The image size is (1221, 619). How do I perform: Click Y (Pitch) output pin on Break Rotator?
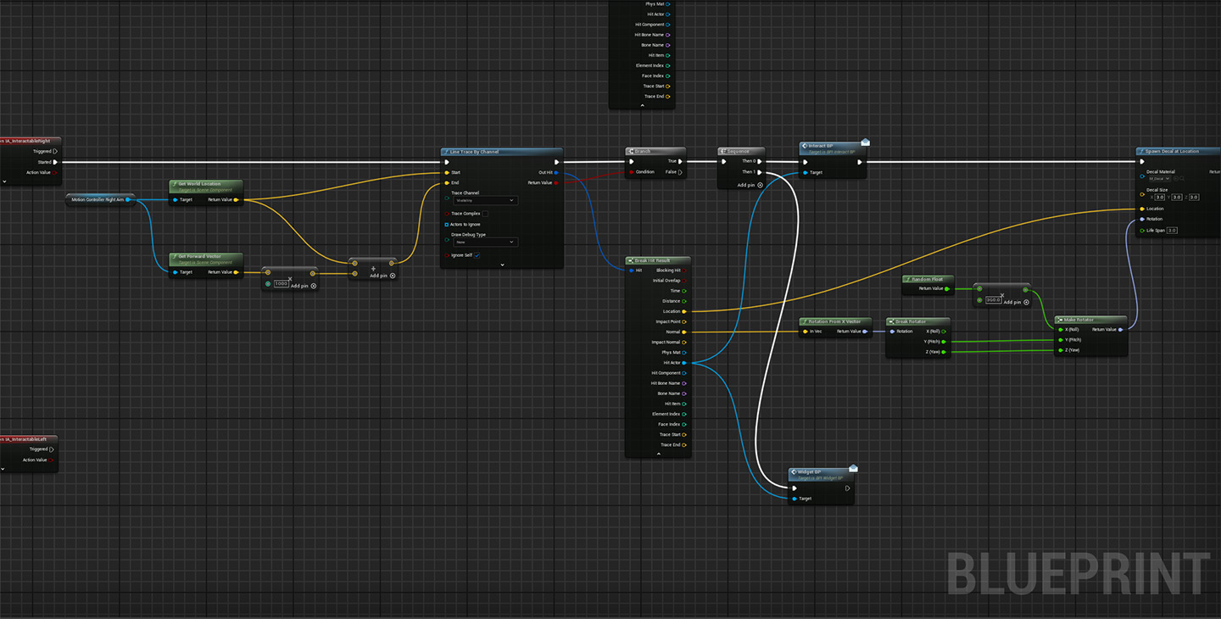(x=945, y=342)
